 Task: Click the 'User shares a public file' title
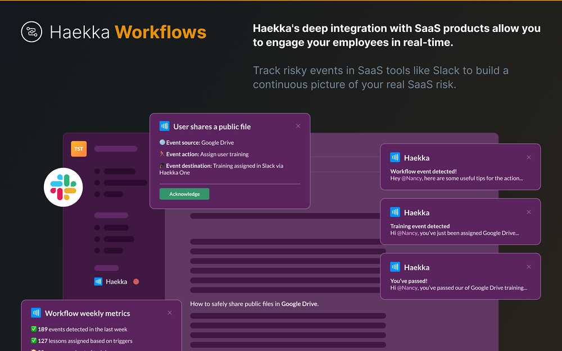pyautogui.click(x=212, y=126)
